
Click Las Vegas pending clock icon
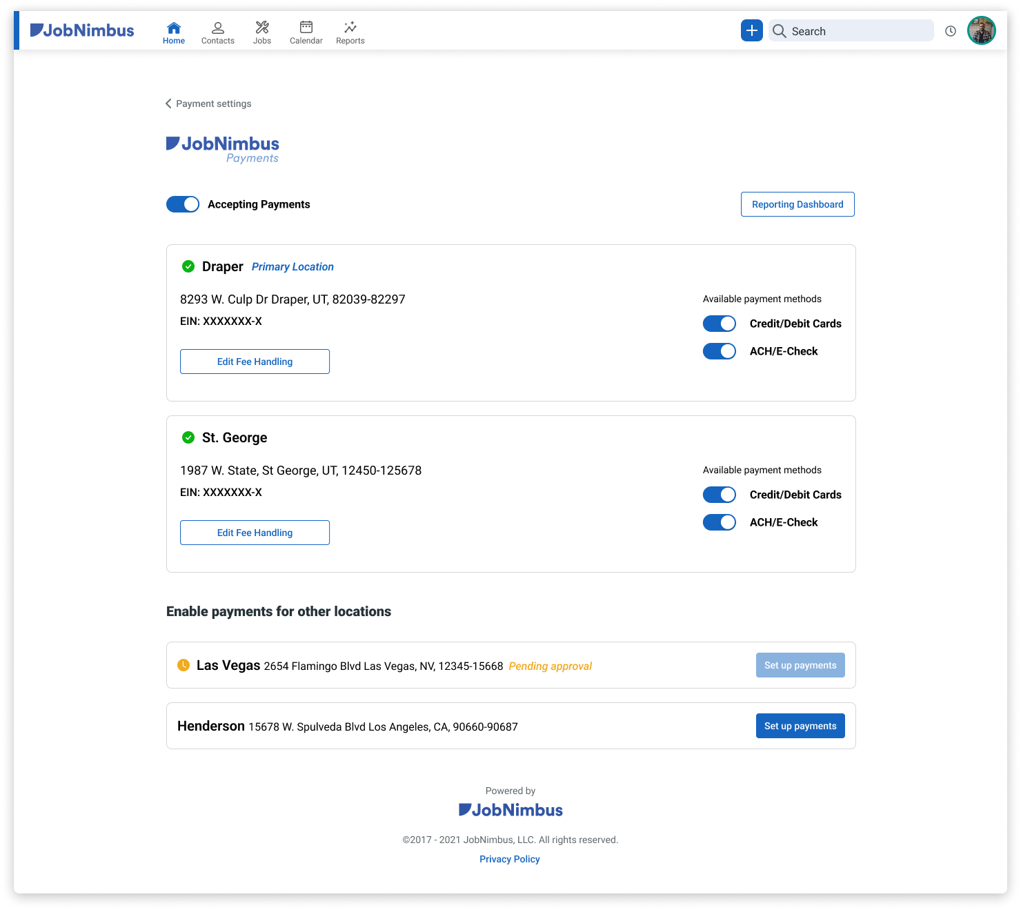[184, 665]
